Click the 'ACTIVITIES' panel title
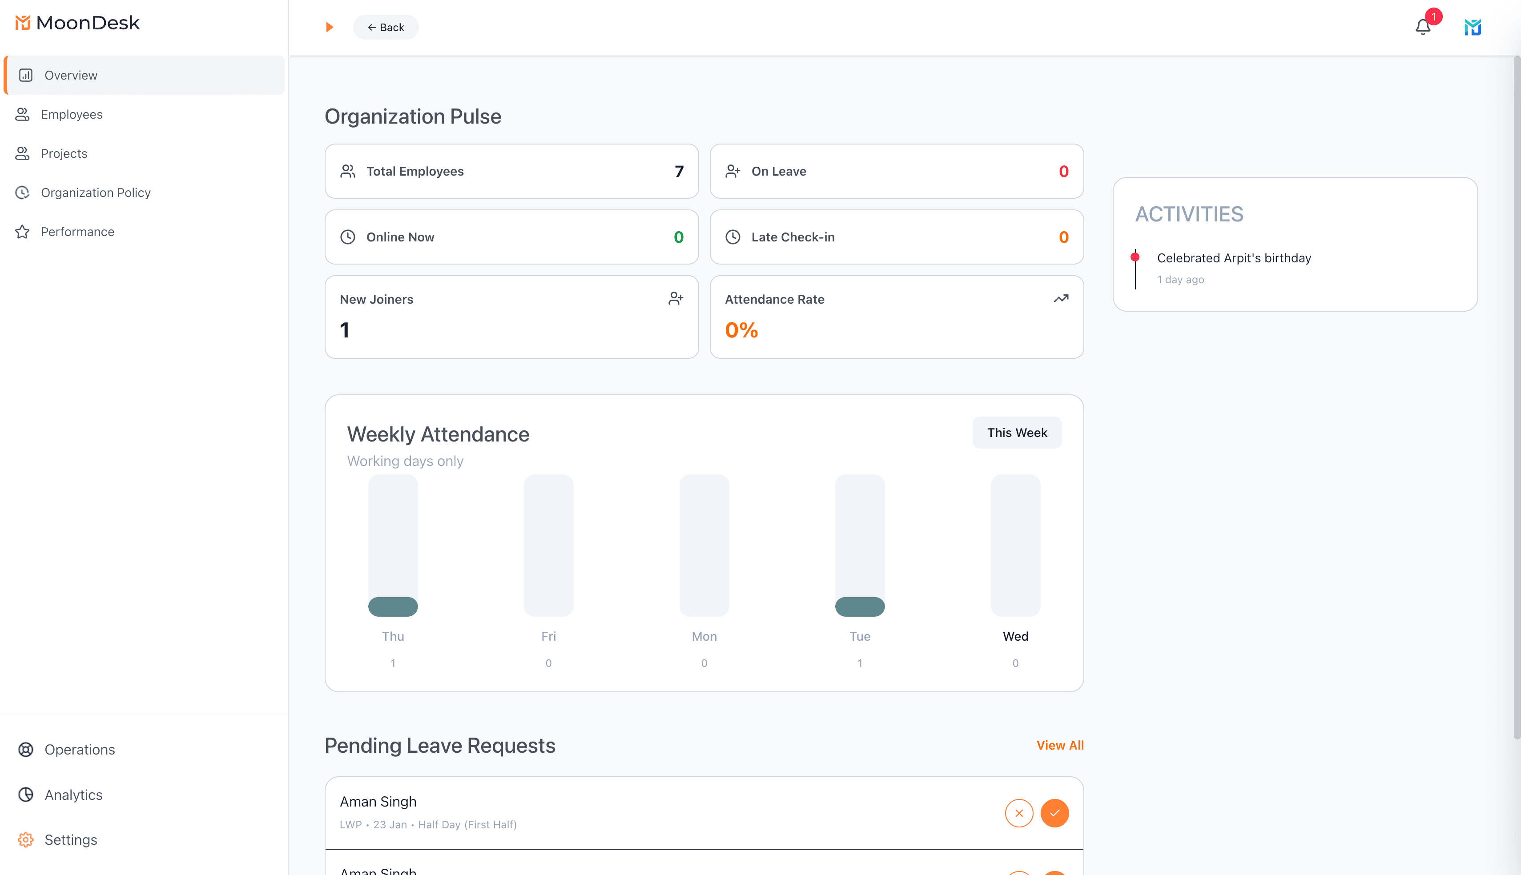 (x=1189, y=214)
